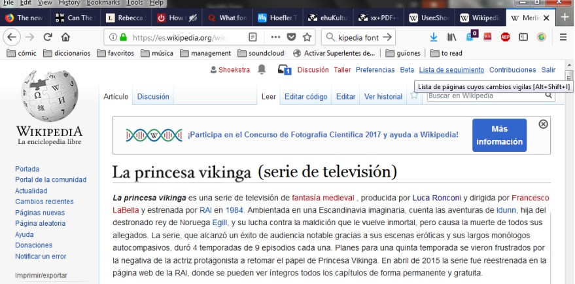Unmute the How t tab audio icon
Viewport: 575px width, 284px height.
point(192,18)
